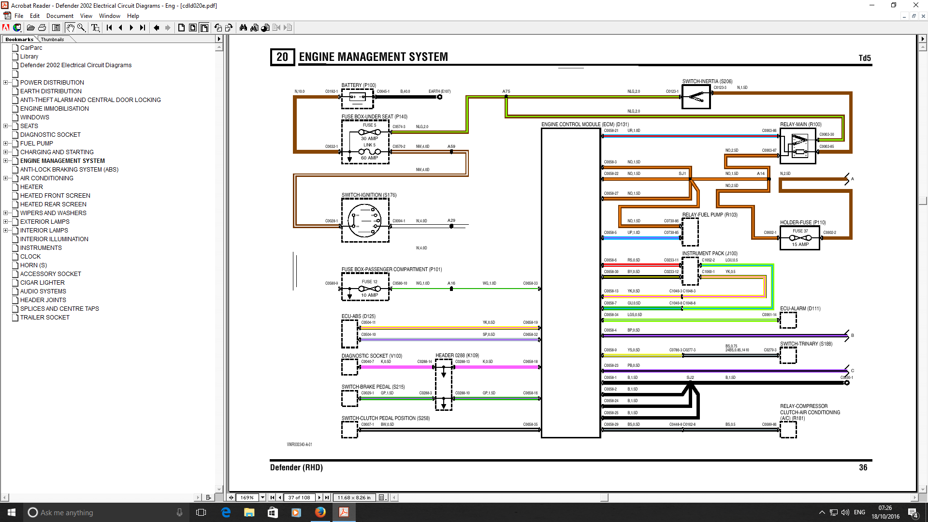Open the SPLICES AND CENTRE TAPS bookmark
928x522 pixels.
tap(59, 309)
